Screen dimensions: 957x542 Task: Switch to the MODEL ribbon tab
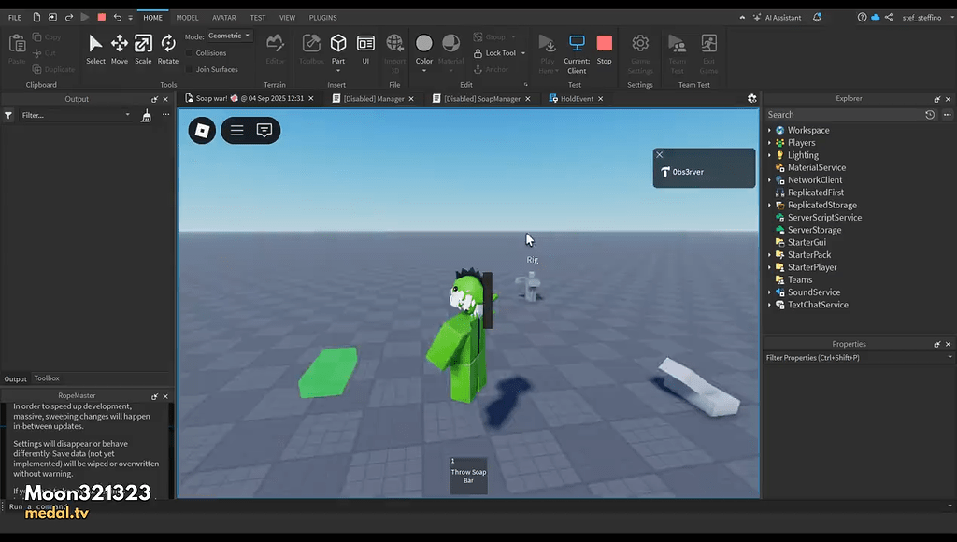point(187,17)
